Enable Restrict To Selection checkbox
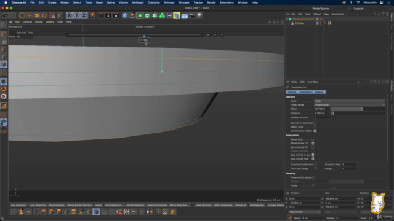 click(x=315, y=123)
